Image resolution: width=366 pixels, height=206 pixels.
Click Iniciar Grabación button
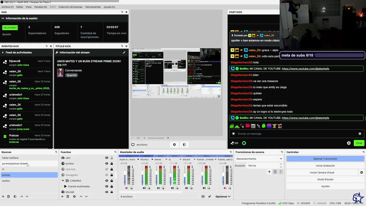tap(325, 166)
